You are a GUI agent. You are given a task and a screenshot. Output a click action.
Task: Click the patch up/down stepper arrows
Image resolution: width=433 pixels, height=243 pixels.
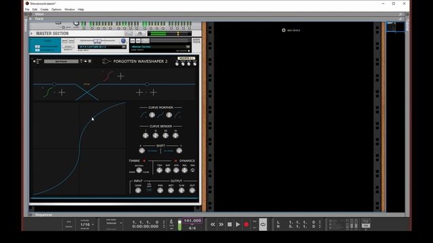click(81, 61)
